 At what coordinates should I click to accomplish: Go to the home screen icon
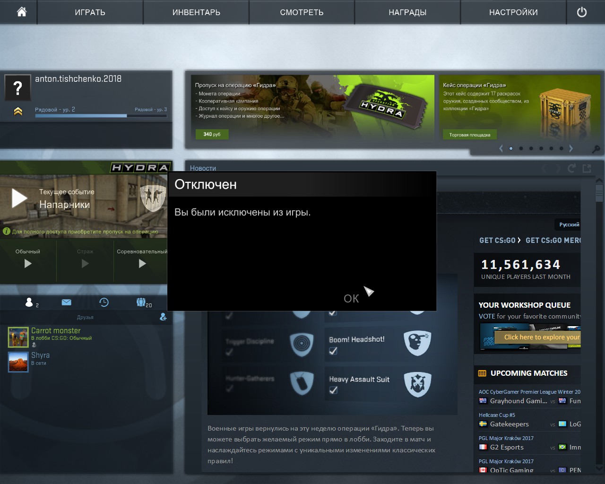pos(21,12)
